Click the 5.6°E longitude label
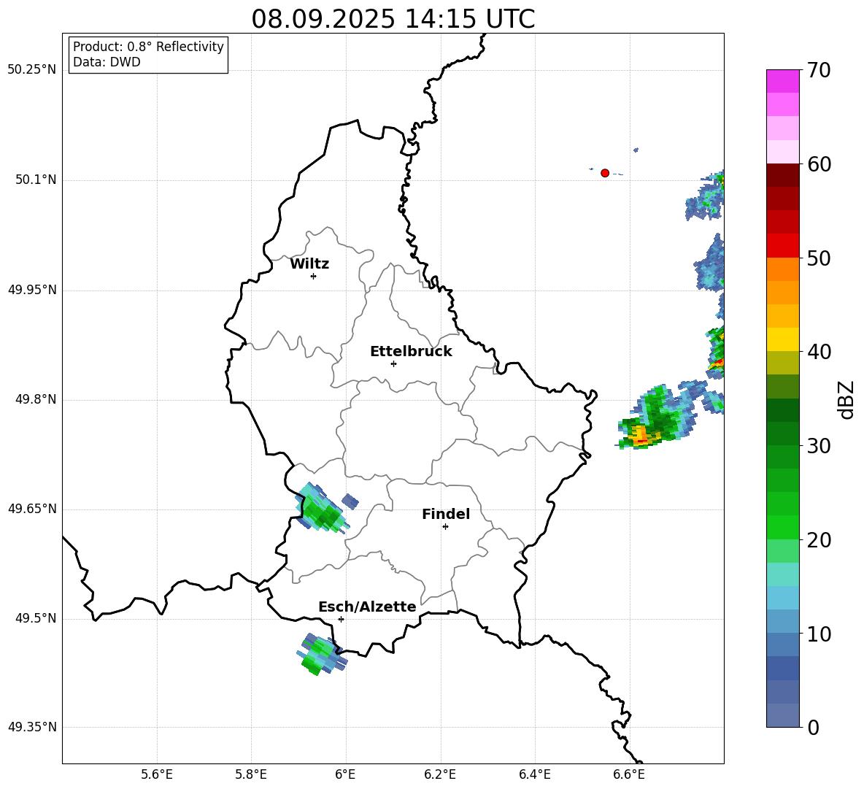Image resolution: width=864 pixels, height=789 pixels. [x=157, y=775]
